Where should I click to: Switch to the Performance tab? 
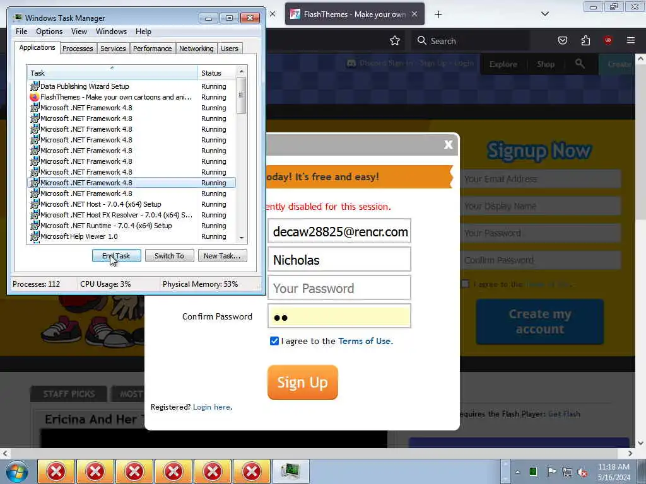click(x=152, y=49)
